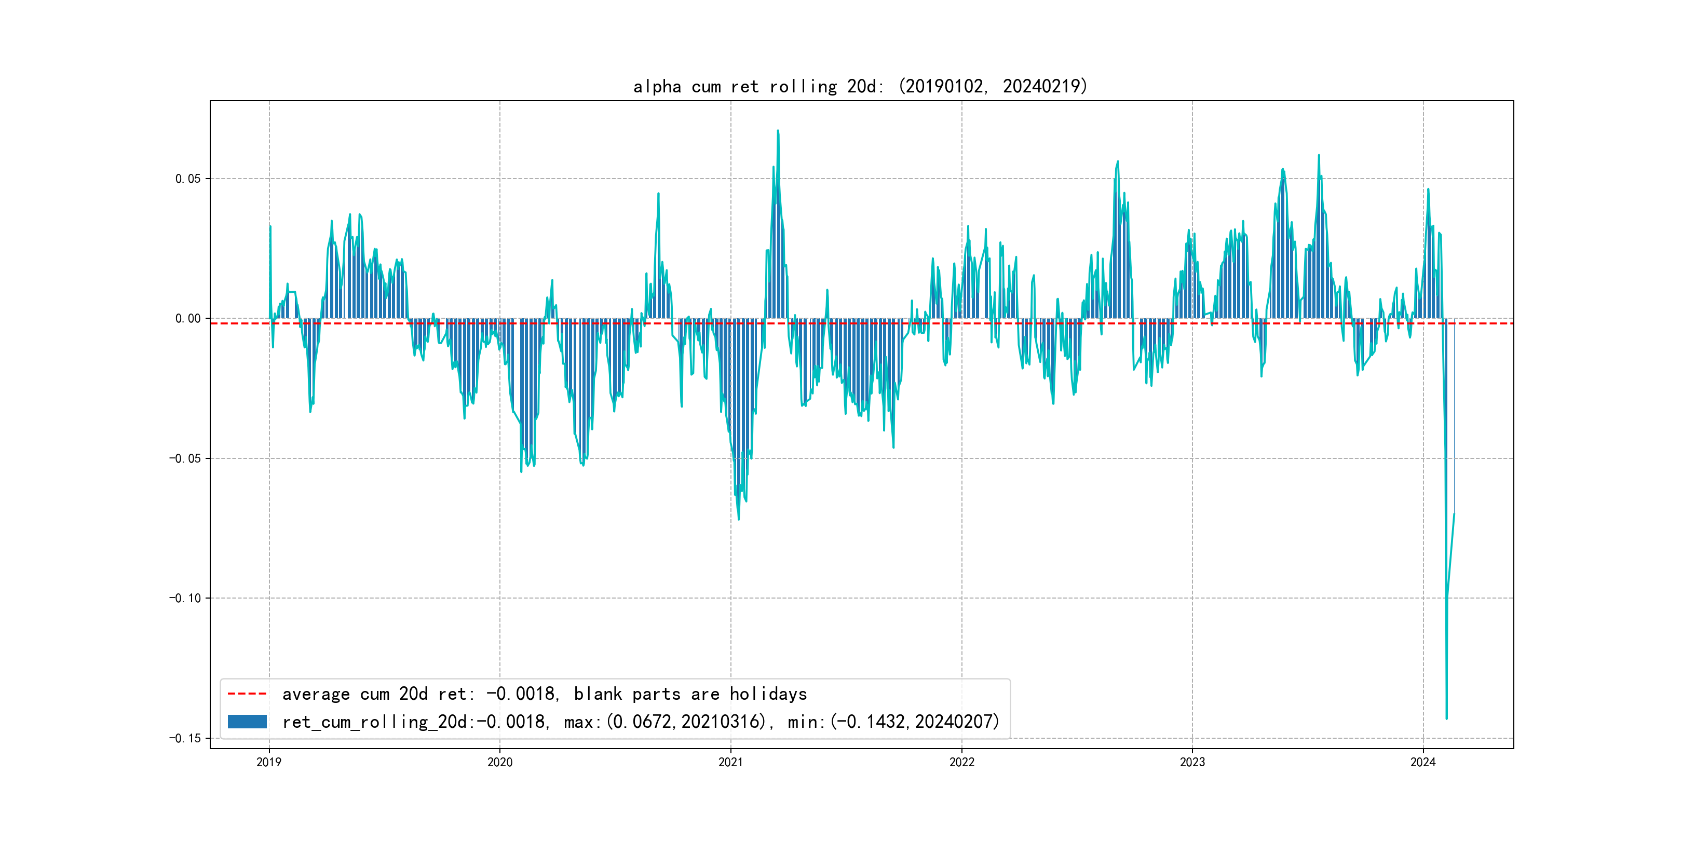Click the 0.05 y-axis tick label

coord(188,179)
